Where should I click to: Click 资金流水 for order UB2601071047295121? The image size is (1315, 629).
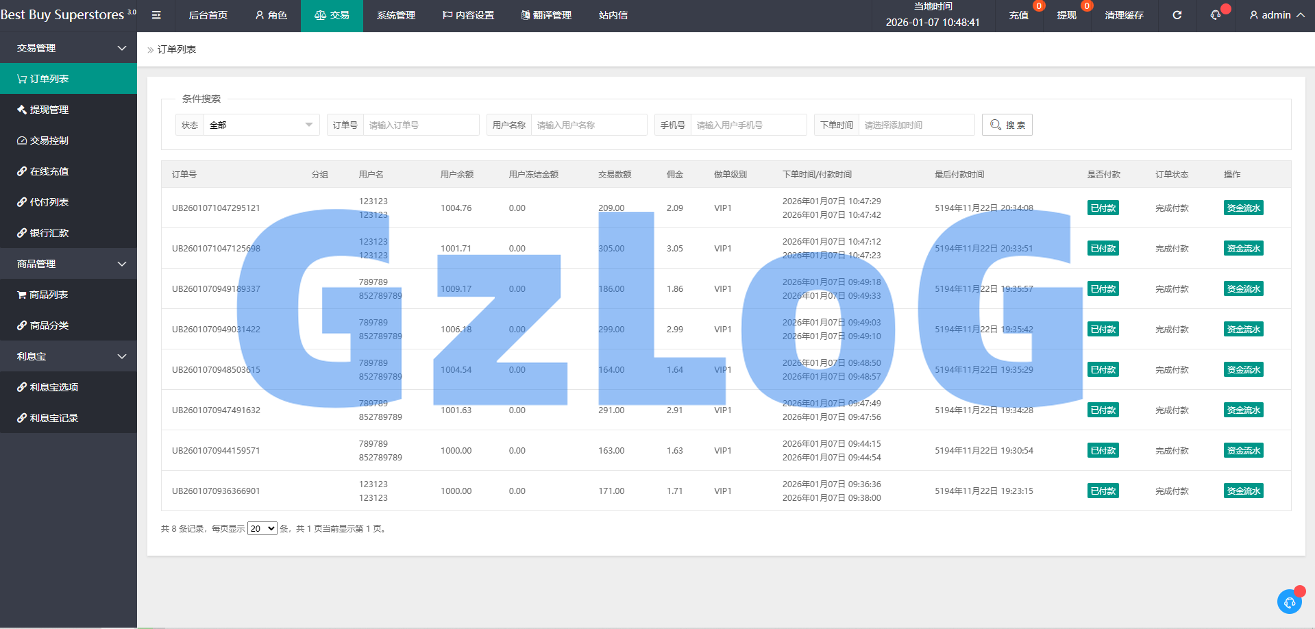click(x=1243, y=208)
